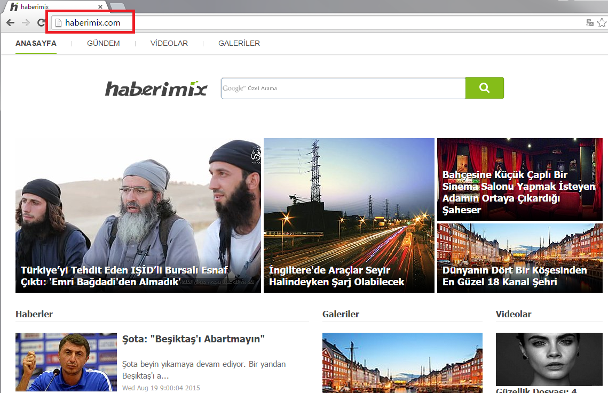
Task: Go to the ANASAYFA menu item
Action: (x=36, y=44)
